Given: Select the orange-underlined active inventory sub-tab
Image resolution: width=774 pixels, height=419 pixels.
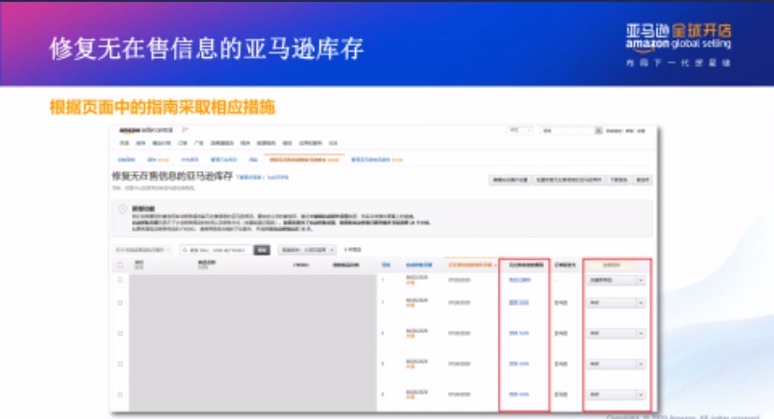Looking at the screenshot, I should (x=304, y=160).
